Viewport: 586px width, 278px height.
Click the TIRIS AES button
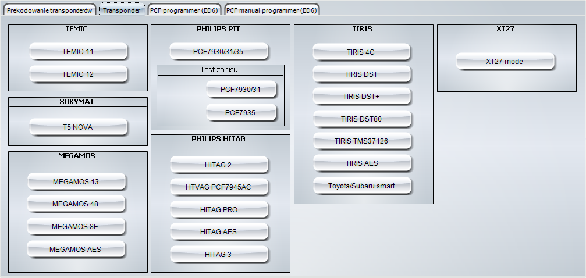tap(362, 163)
